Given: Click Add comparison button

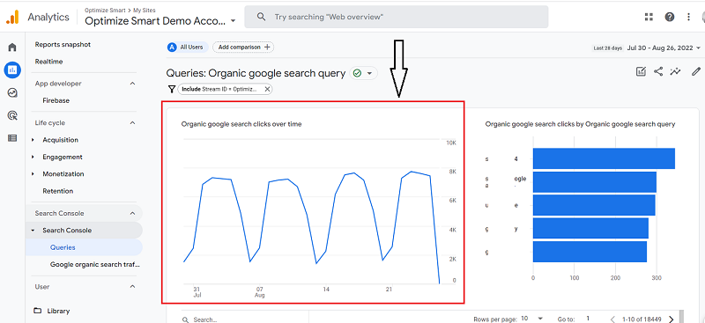Looking at the screenshot, I should (243, 48).
